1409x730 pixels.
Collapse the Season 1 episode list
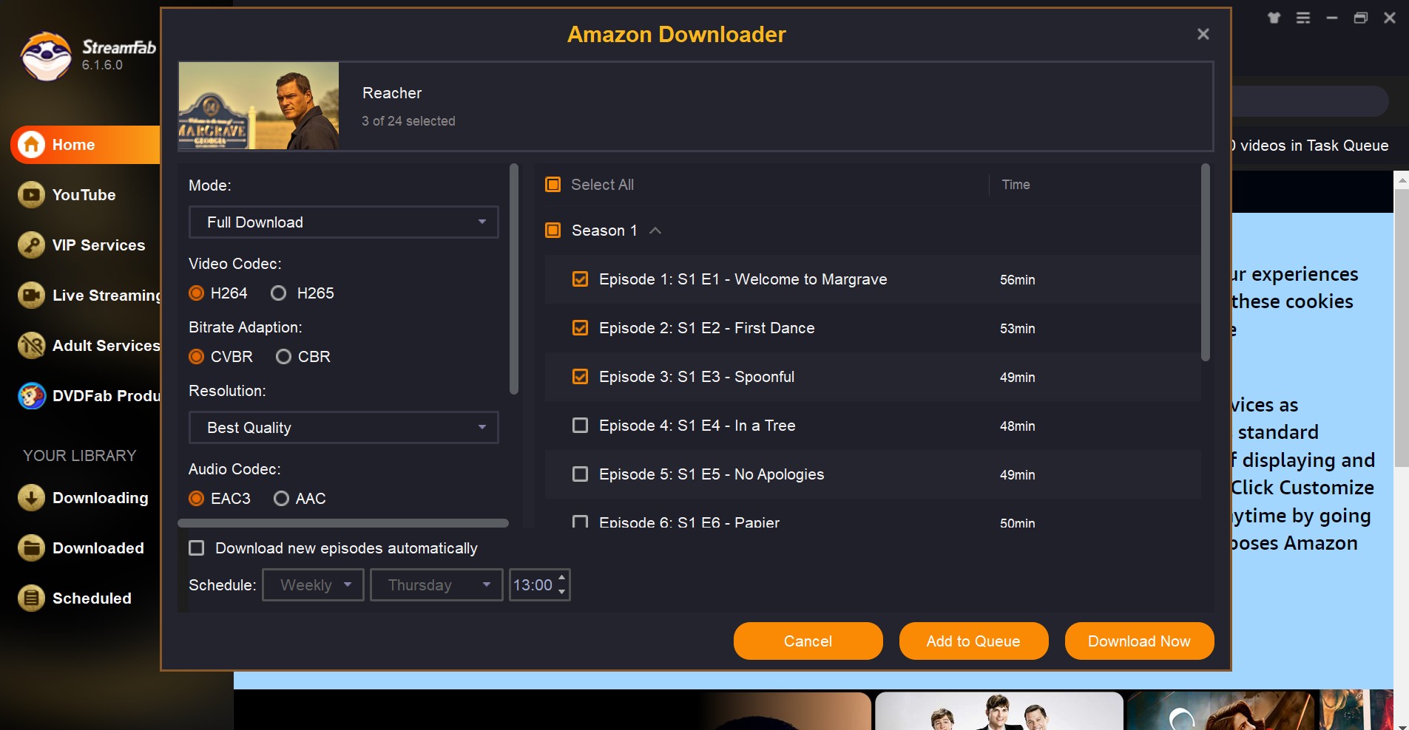coord(654,231)
